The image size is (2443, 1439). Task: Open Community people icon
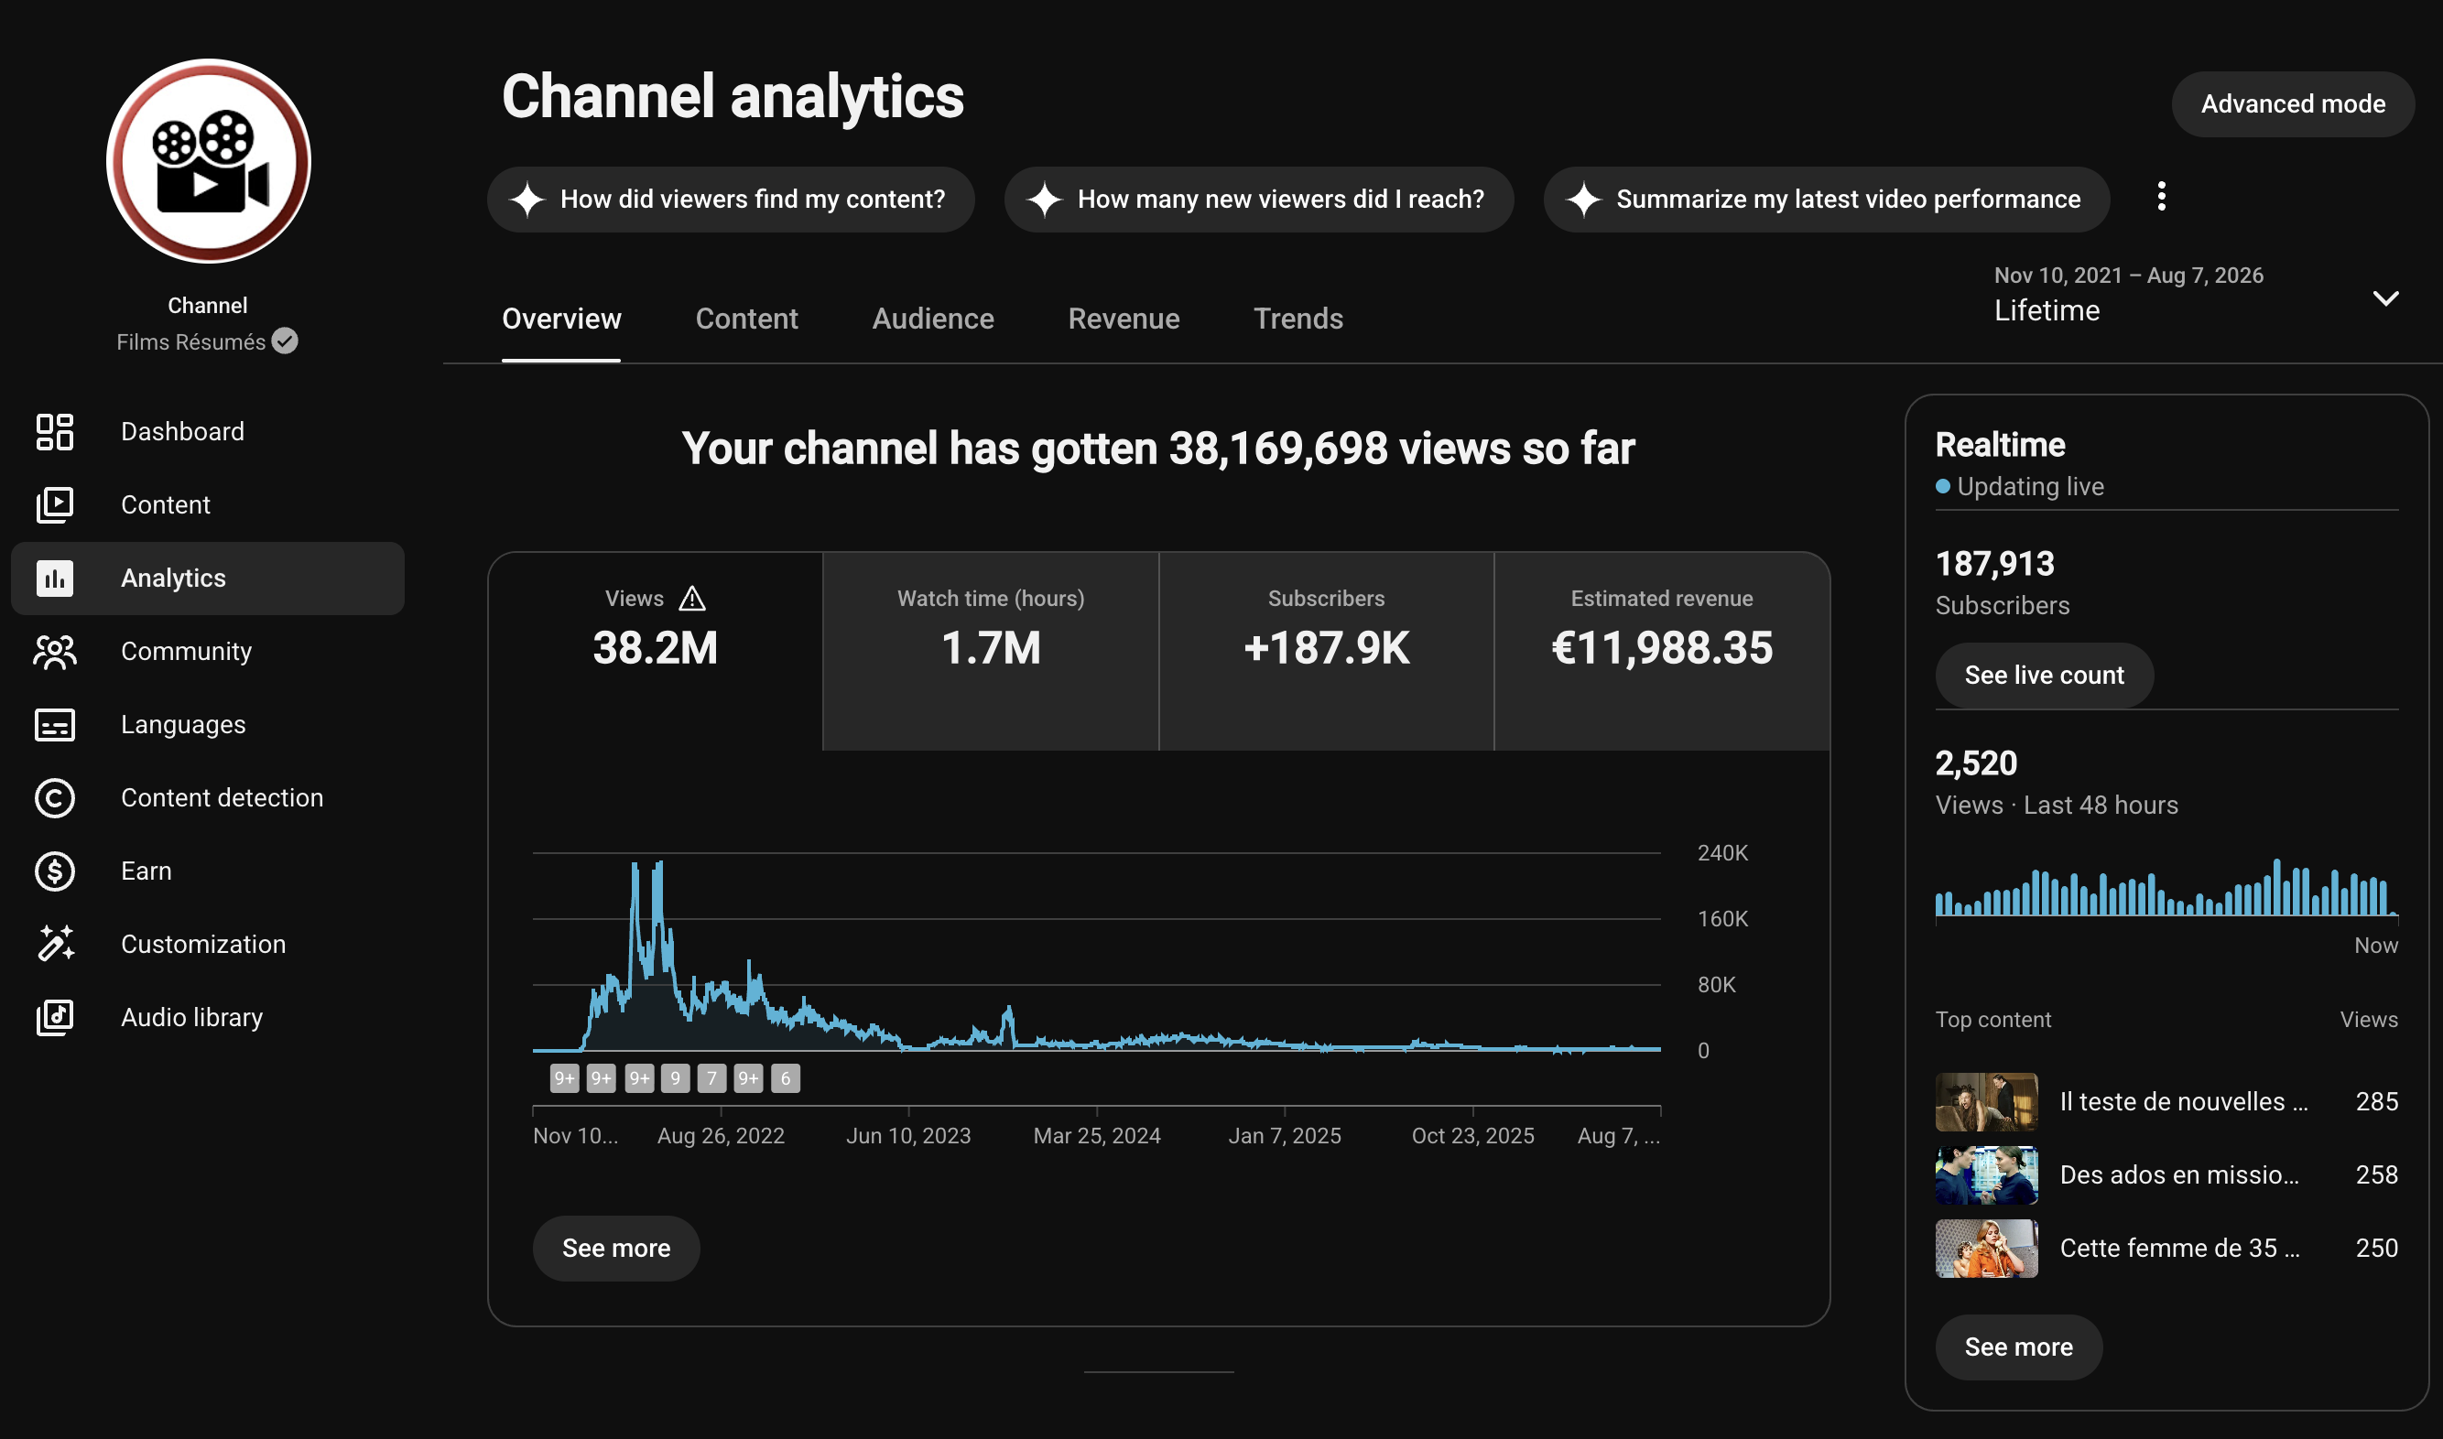click(54, 652)
